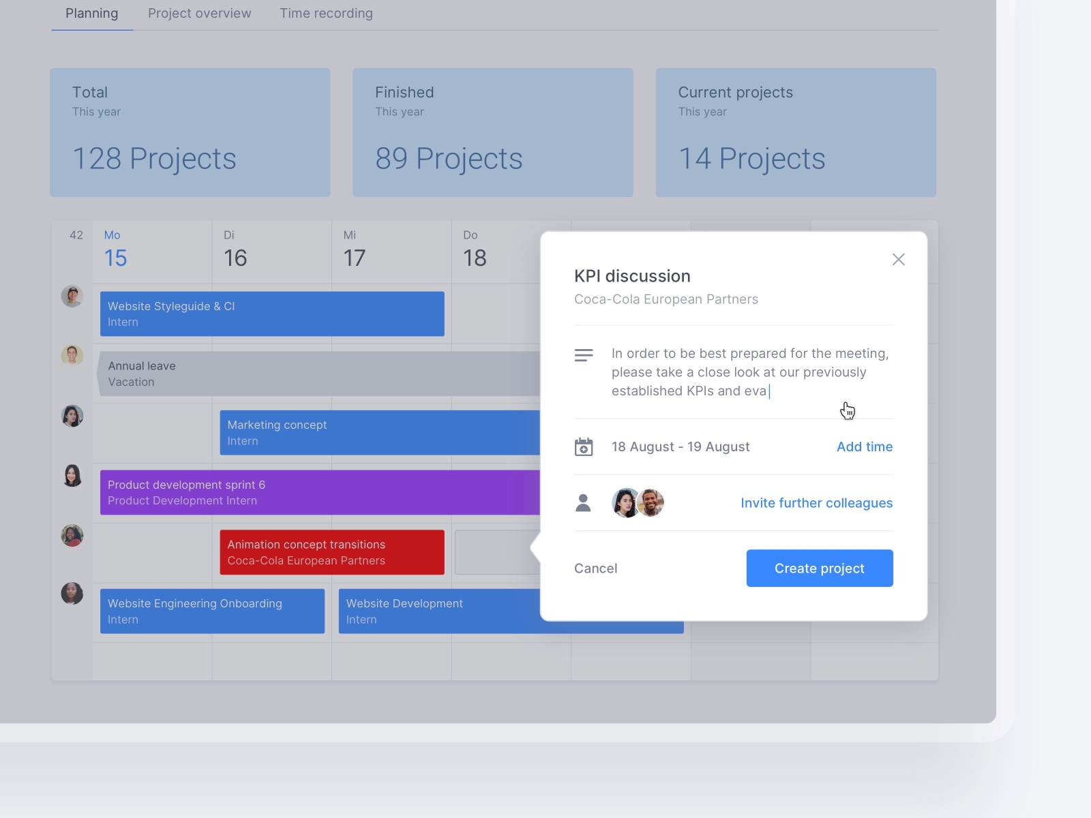
Task: Open Animation concept transitions event
Action: coord(332,552)
